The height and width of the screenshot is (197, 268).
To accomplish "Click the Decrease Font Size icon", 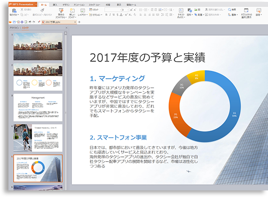I will (135, 10).
